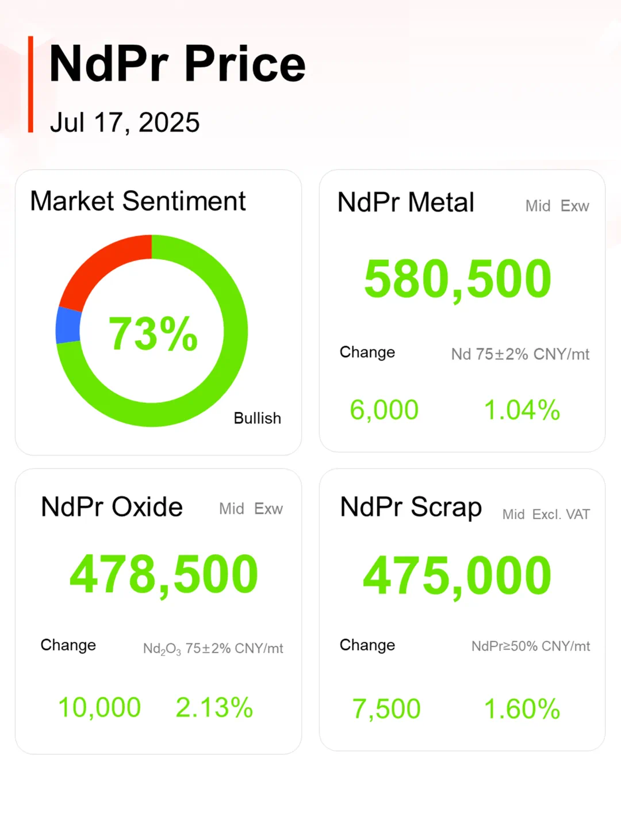The width and height of the screenshot is (621, 829).
Task: Select the 6,000 change value for NdPr Metal
Action: point(384,410)
